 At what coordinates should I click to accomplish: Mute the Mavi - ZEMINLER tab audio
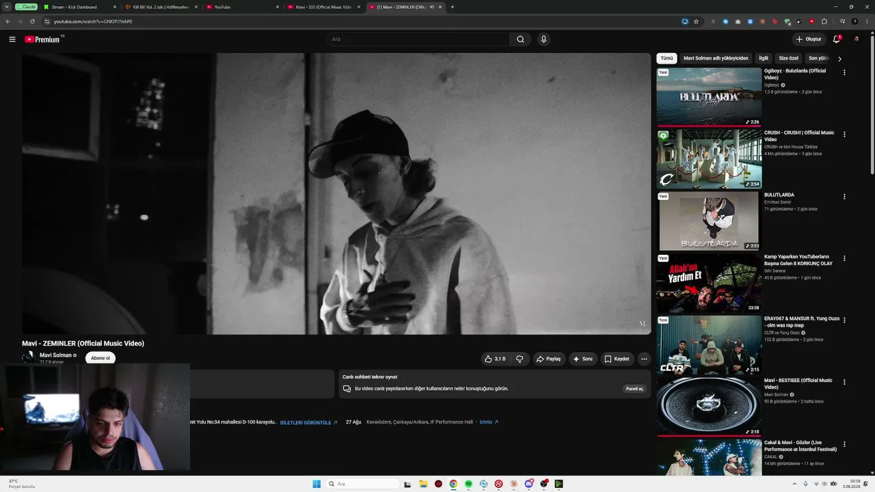tap(432, 7)
